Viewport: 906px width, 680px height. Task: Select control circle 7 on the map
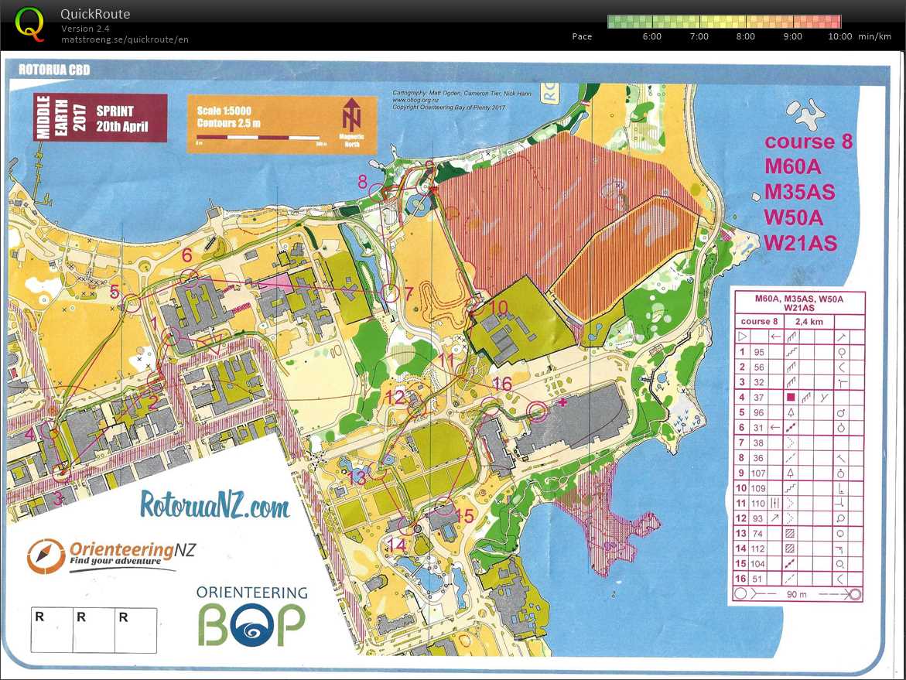(x=391, y=293)
